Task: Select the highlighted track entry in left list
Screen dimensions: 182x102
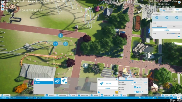Action: point(43,83)
